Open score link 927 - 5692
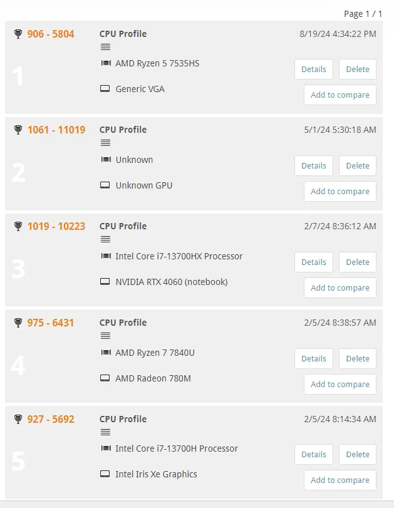 [50, 419]
